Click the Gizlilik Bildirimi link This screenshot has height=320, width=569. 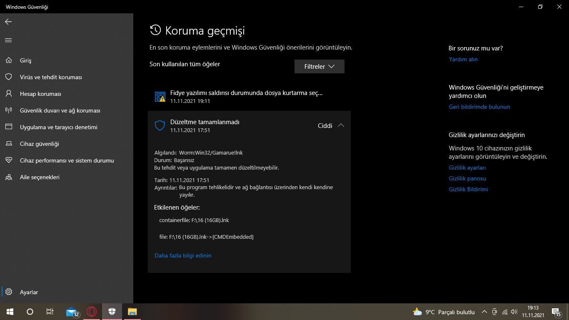tap(468, 189)
